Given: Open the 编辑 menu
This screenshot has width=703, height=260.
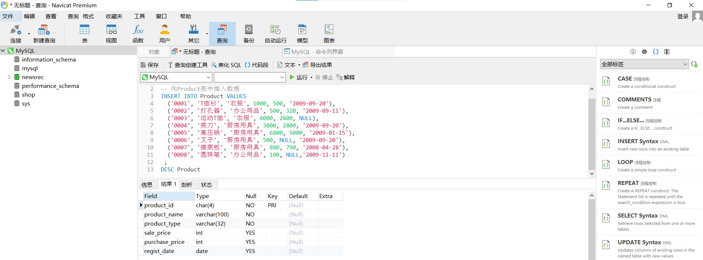Looking at the screenshot, I should pos(29,16).
